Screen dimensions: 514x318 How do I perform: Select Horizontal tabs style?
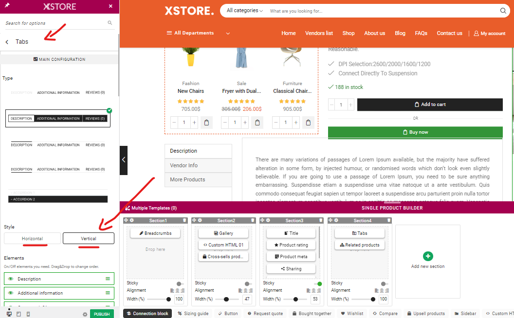pyautogui.click(x=33, y=238)
